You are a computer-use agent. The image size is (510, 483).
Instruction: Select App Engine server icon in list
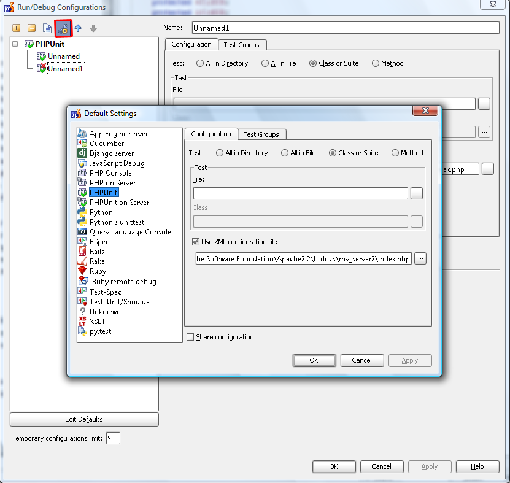pos(82,134)
